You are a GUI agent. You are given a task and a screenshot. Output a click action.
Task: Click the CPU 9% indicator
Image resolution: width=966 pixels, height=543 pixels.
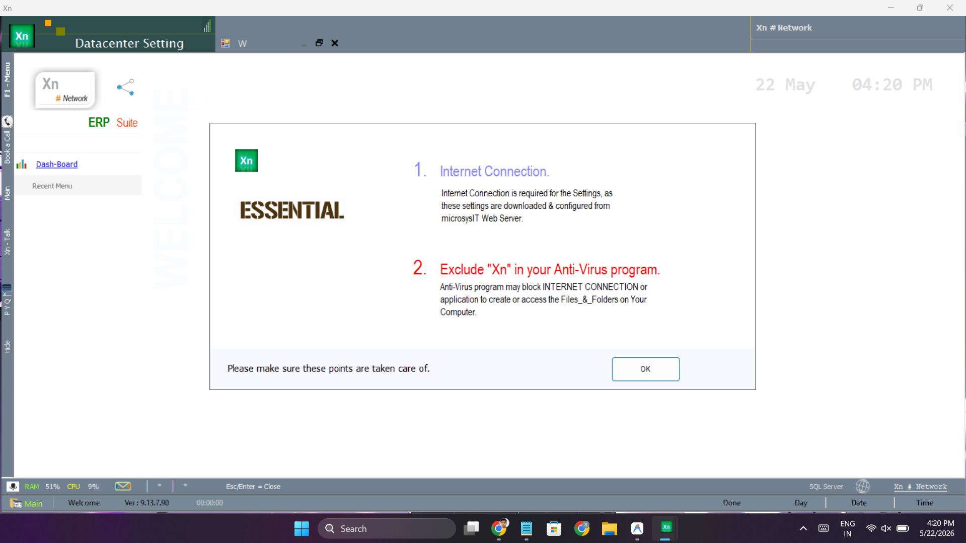tap(83, 487)
